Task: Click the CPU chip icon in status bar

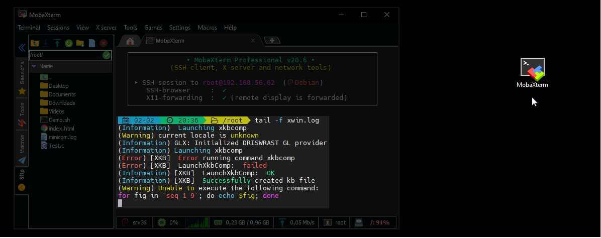Action: (162, 222)
